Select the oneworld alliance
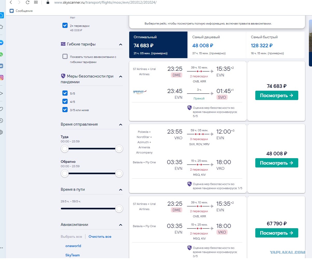This screenshot has height=260, width=312. tap(73, 246)
